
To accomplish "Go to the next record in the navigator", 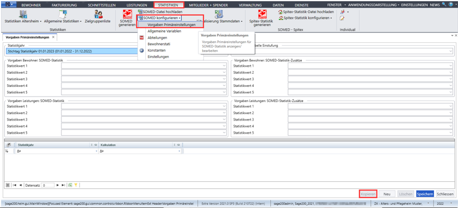I will pyautogui.click(x=58, y=185).
